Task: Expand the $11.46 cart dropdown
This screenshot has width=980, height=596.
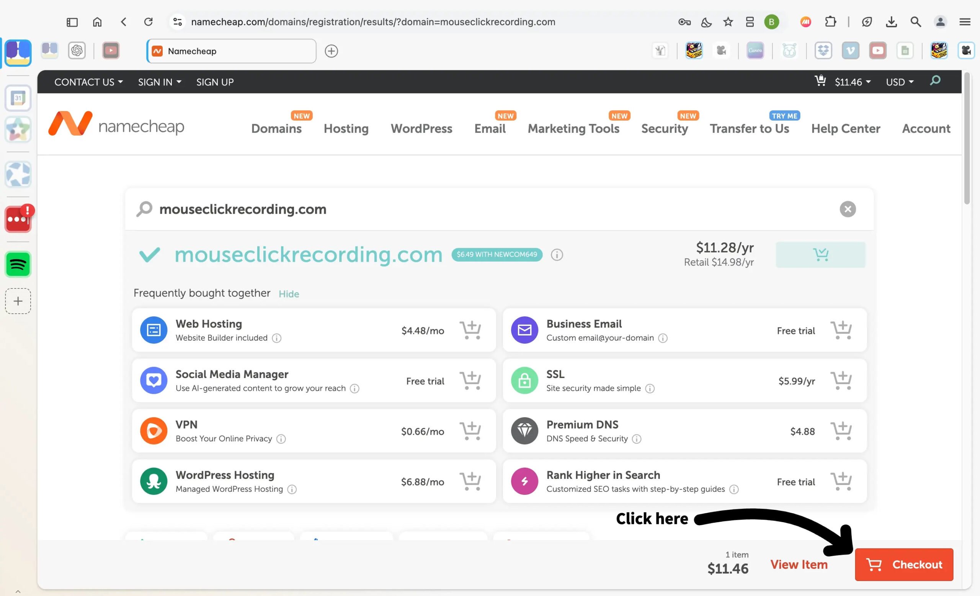Action: [x=852, y=82]
